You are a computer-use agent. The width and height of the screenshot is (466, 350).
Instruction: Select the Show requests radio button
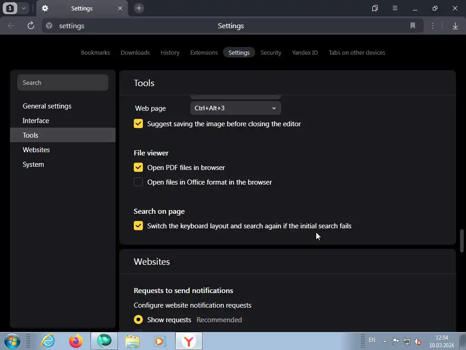pyautogui.click(x=138, y=319)
